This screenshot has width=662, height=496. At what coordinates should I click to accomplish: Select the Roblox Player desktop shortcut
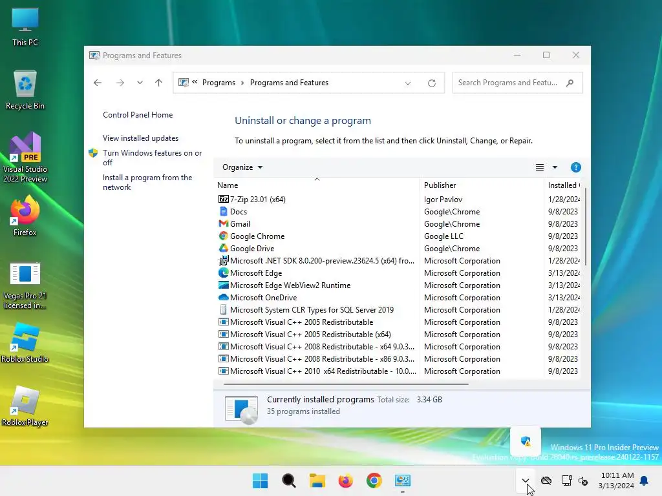(x=25, y=406)
